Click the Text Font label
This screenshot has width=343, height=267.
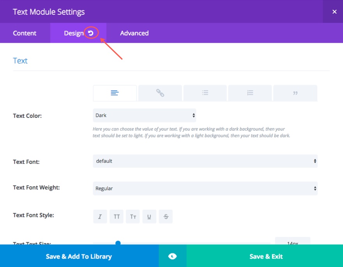tap(26, 162)
